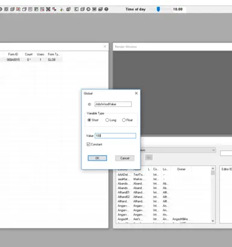232x247 pixels.
Task: Click the AngasMillAe... owner entry
Action: click(181, 219)
